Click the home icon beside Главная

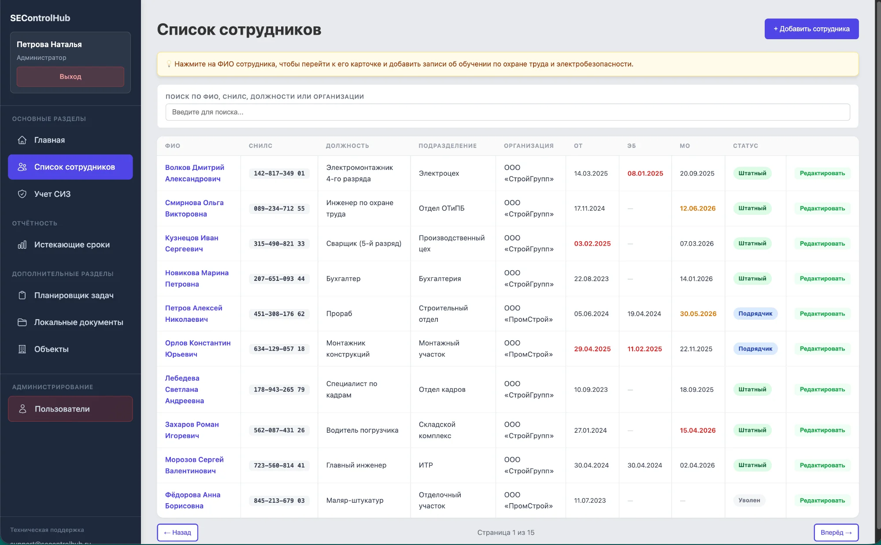[x=22, y=140]
